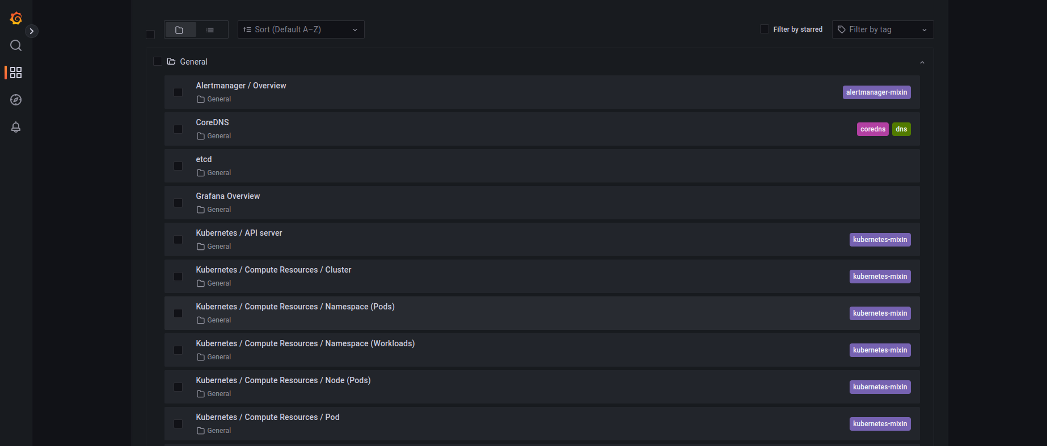Click folder icon under CoreDNS

pyautogui.click(x=200, y=136)
